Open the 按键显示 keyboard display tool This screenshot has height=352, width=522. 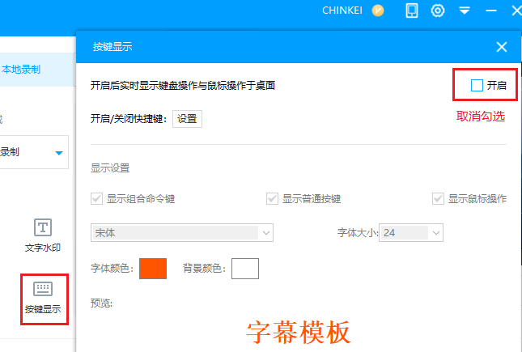43,297
